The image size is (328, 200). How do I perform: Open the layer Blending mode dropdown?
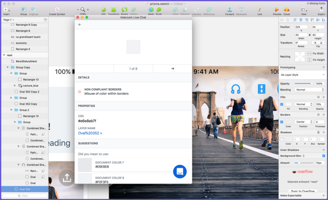(310, 90)
